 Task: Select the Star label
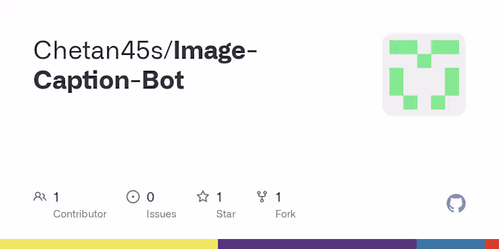226,214
